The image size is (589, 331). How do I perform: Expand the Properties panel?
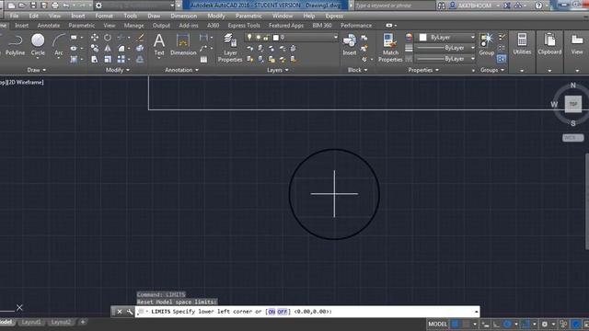[x=423, y=70]
